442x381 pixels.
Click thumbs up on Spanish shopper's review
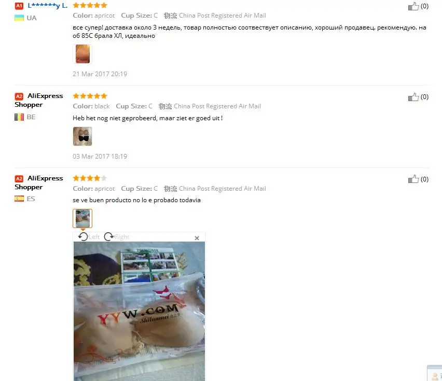click(413, 179)
